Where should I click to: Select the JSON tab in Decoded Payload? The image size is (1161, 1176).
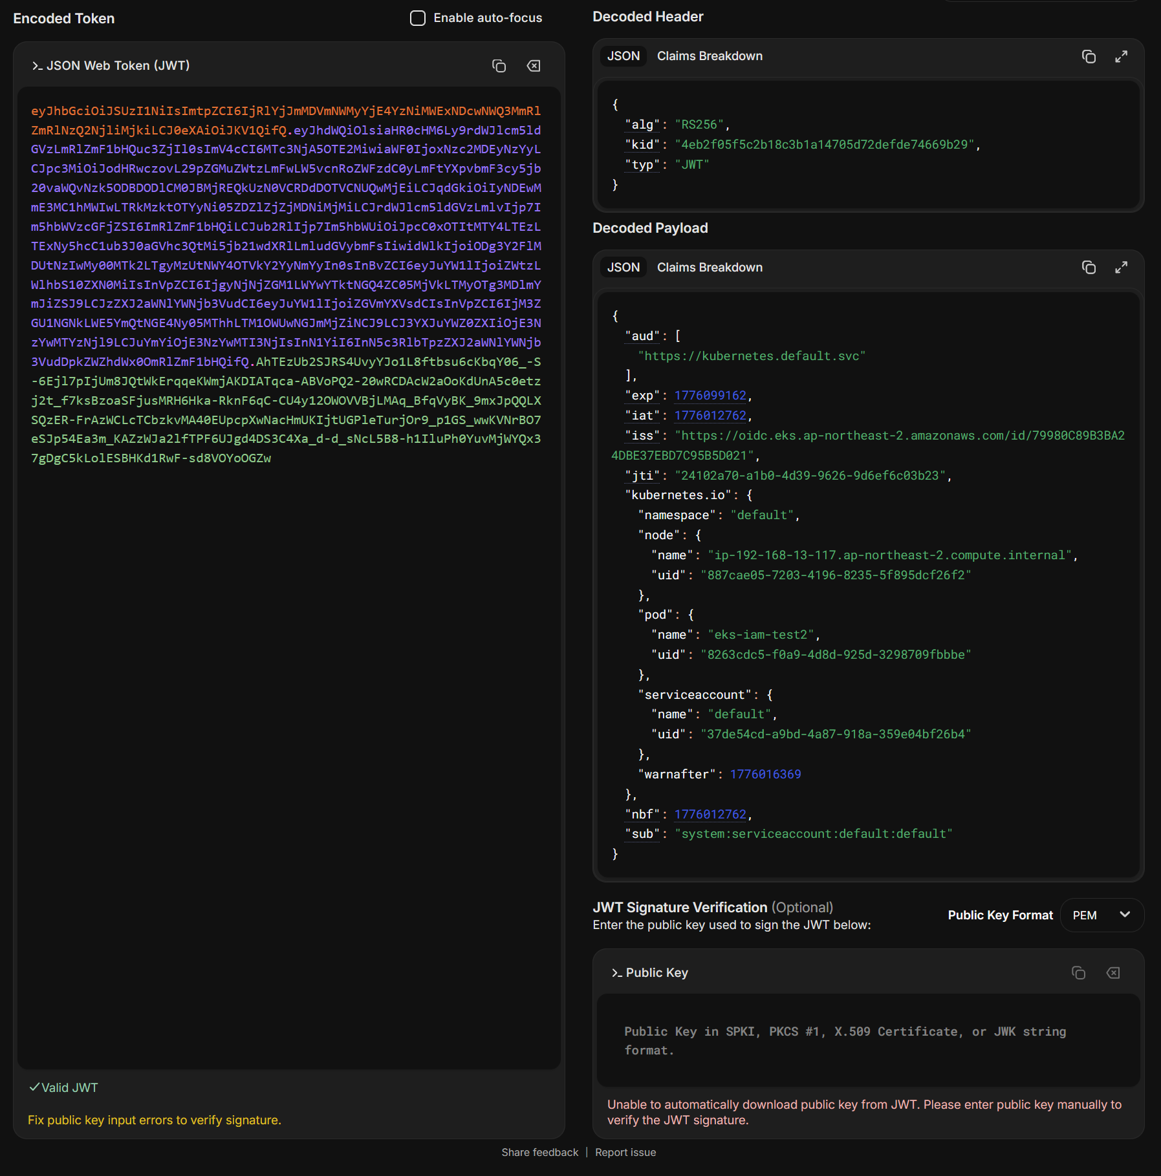tap(623, 268)
